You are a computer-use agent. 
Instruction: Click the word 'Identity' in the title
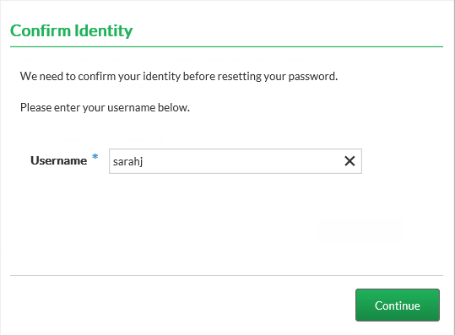[x=103, y=30]
